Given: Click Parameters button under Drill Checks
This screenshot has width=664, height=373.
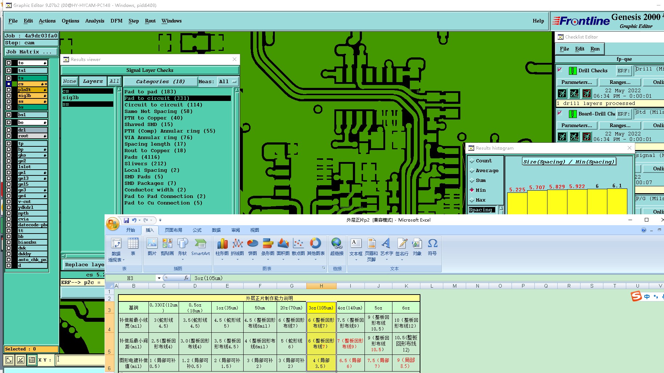Looking at the screenshot, I should click(576, 82).
